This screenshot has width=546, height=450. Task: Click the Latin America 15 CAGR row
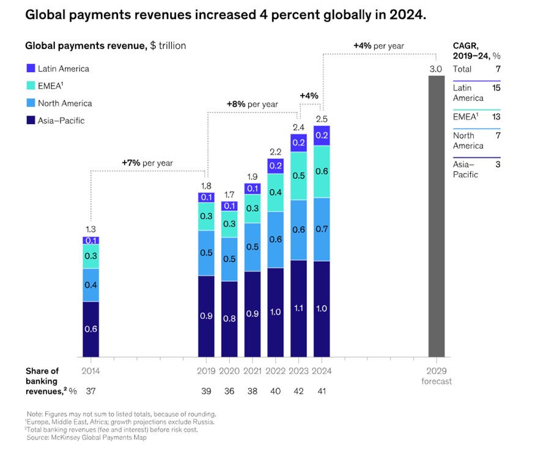coord(477,93)
